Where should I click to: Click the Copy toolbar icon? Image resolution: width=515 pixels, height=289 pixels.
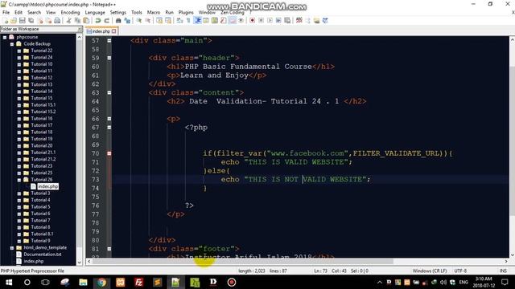coord(77,21)
